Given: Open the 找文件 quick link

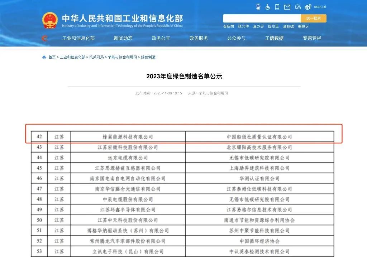Looking at the screenshot, I should (x=243, y=26).
